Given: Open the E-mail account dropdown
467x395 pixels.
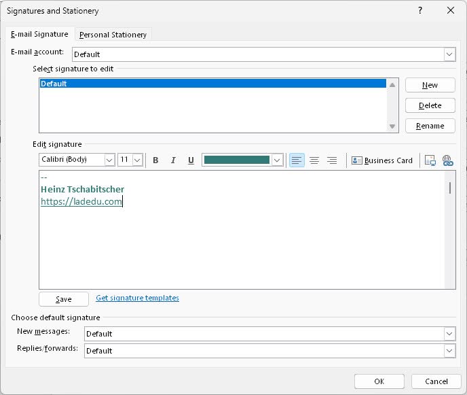Looking at the screenshot, I should coord(449,54).
